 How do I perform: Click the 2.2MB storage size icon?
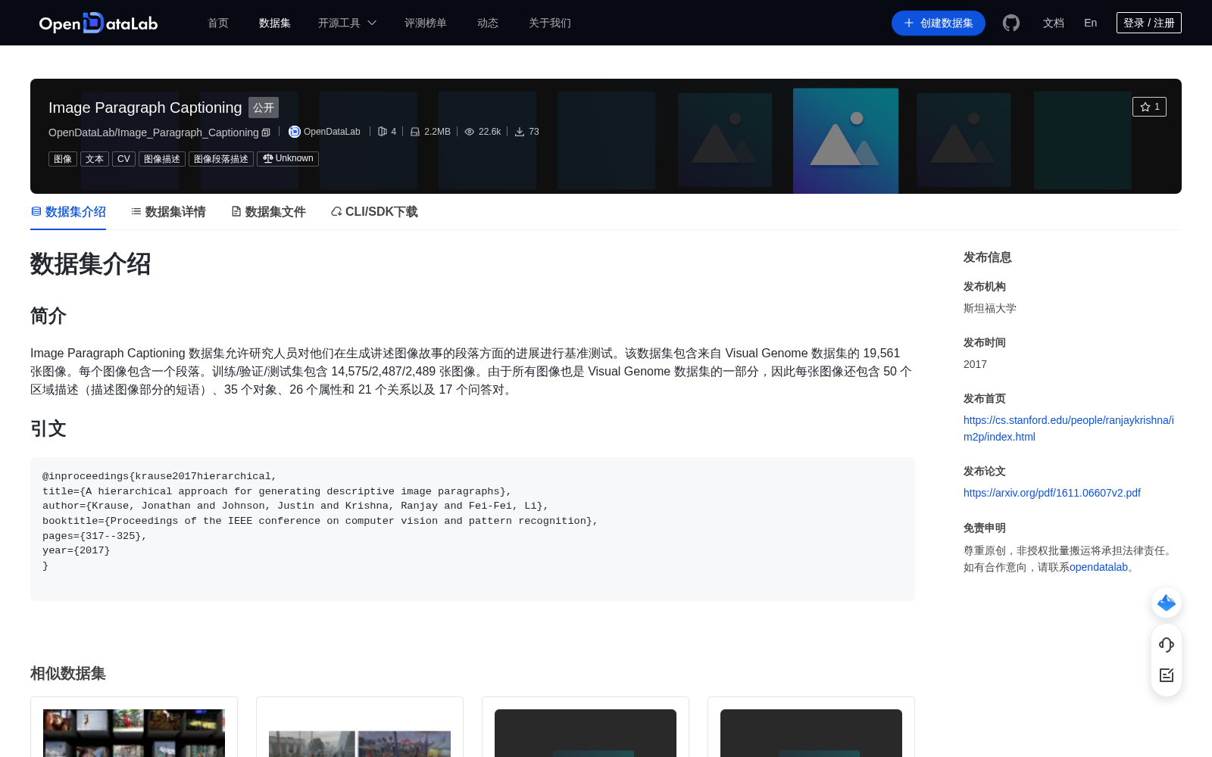415,132
